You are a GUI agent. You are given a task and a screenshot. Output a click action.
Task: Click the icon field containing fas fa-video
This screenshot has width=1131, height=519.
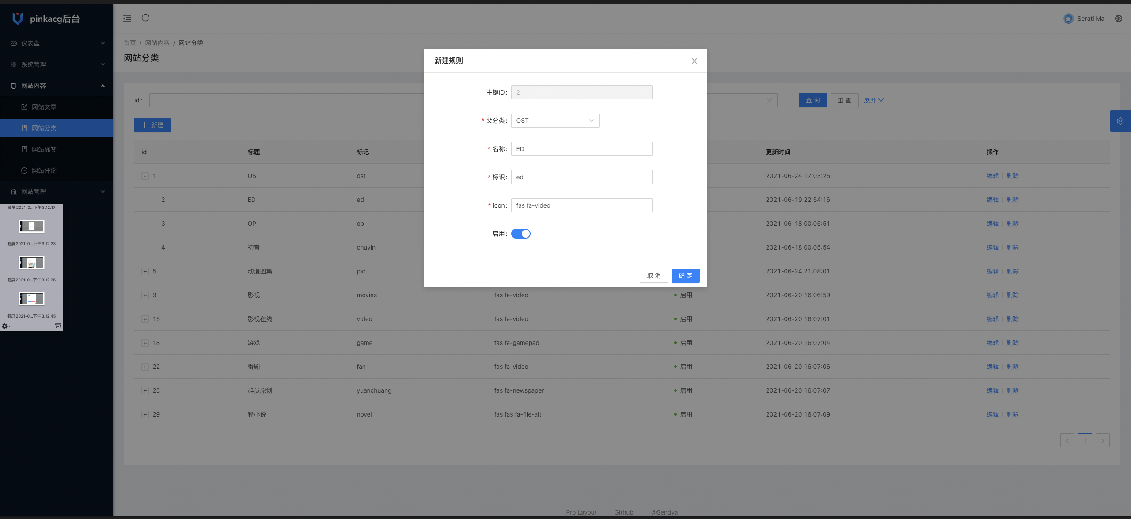point(581,205)
